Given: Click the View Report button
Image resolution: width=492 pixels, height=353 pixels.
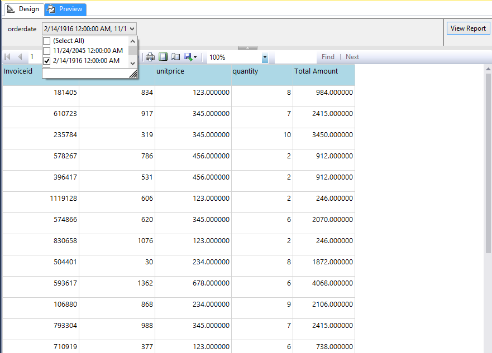Looking at the screenshot, I should pos(468,28).
